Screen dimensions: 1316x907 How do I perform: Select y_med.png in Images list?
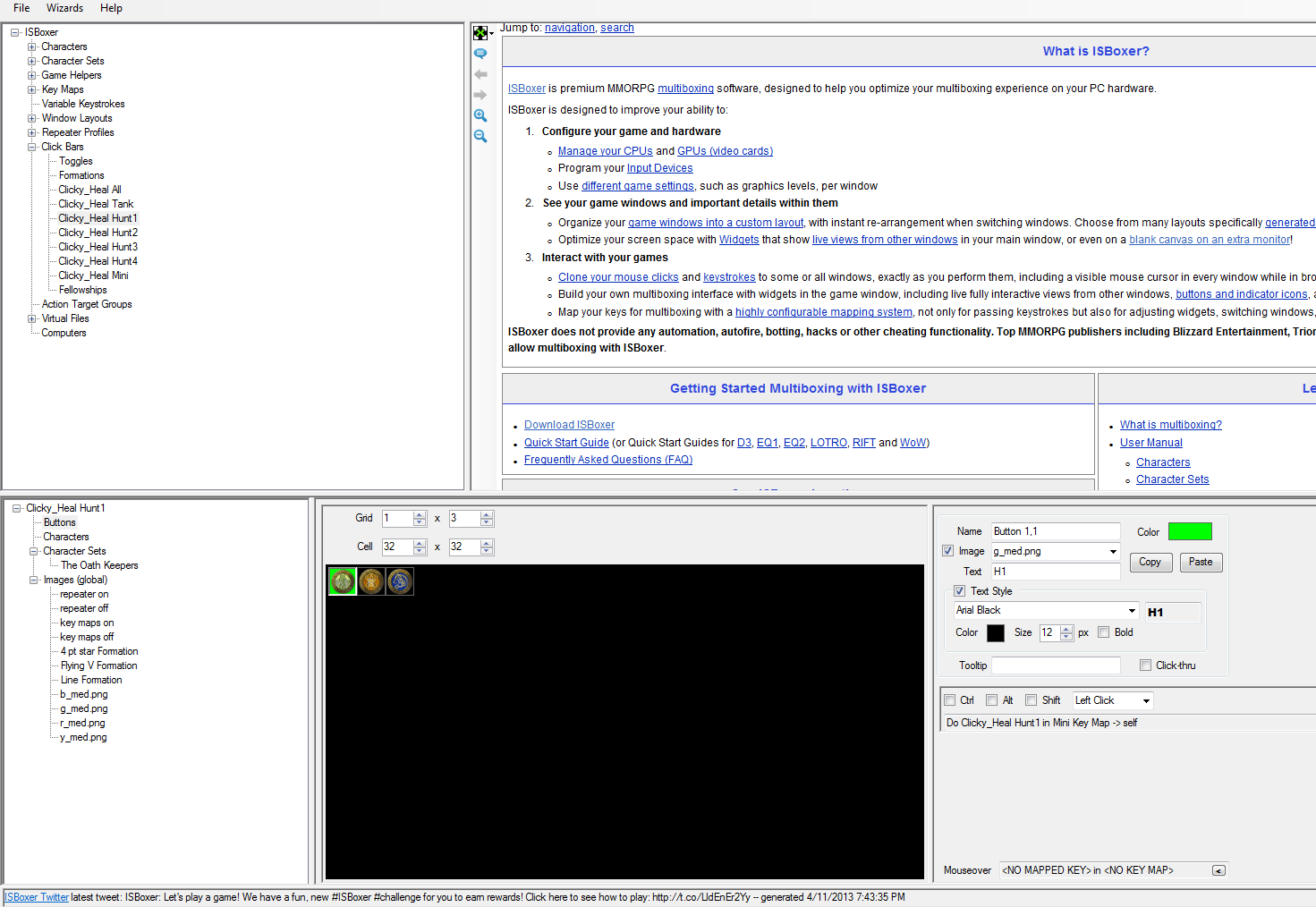[83, 737]
